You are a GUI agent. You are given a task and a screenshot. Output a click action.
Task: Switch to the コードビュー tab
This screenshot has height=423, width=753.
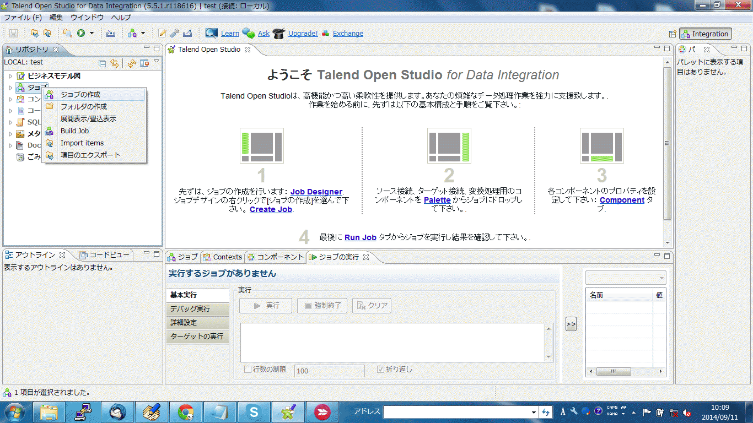click(x=104, y=255)
